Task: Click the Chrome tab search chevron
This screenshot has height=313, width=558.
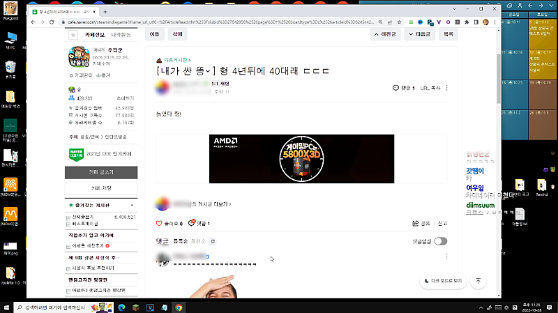Action: (x=454, y=8)
